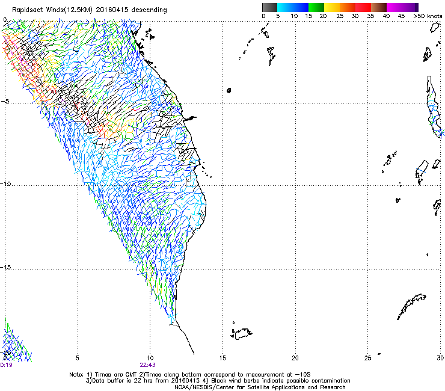Click the left axis latitude label '-15'
The width and height of the screenshot is (445, 391).
pos(5,267)
